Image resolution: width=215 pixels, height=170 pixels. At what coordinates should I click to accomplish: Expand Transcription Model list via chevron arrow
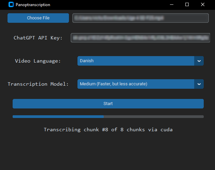(x=199, y=84)
